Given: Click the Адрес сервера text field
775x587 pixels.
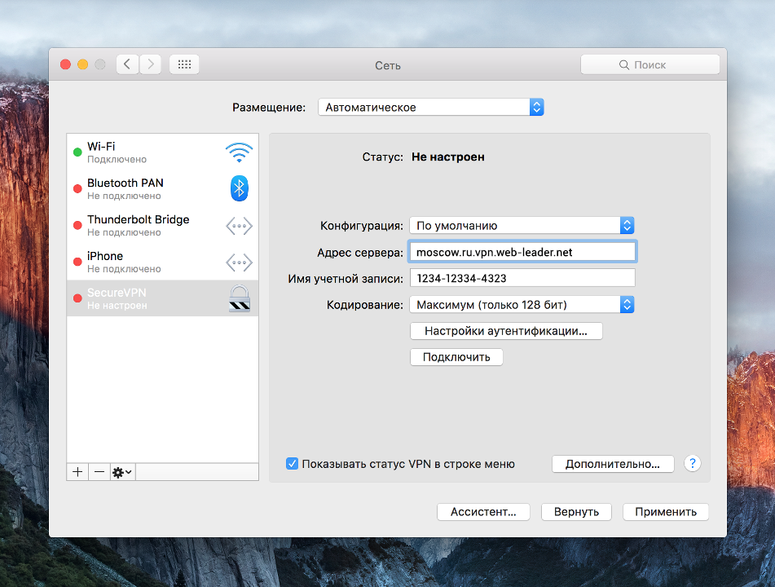Looking at the screenshot, I should (x=522, y=251).
